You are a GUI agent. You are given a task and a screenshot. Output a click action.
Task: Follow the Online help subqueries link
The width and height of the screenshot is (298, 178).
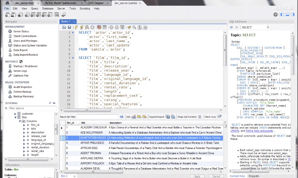259,131
